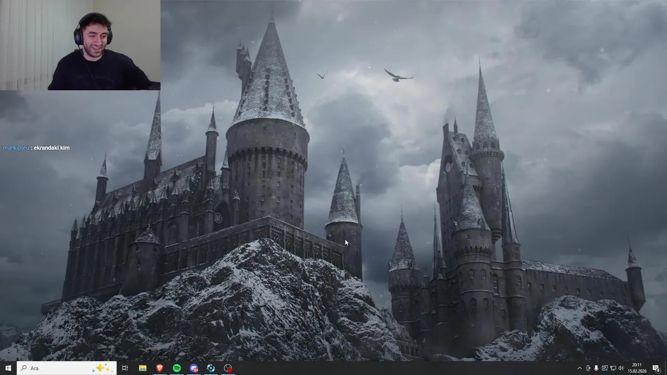
Task: Click the Ara search box
Action: coord(66,368)
